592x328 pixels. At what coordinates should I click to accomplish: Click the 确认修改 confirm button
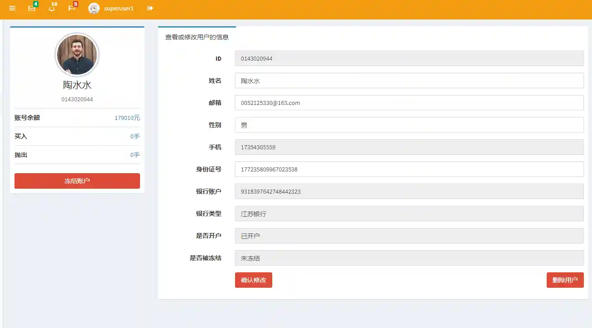point(253,280)
